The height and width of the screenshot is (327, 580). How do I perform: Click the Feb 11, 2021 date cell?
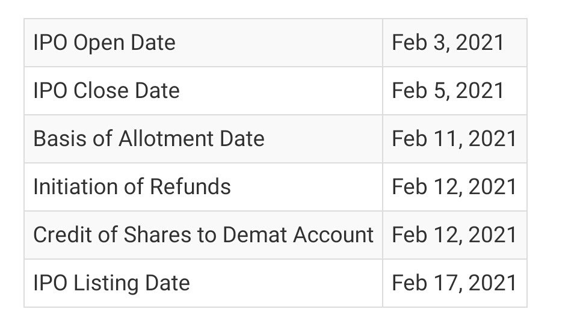tap(455, 139)
